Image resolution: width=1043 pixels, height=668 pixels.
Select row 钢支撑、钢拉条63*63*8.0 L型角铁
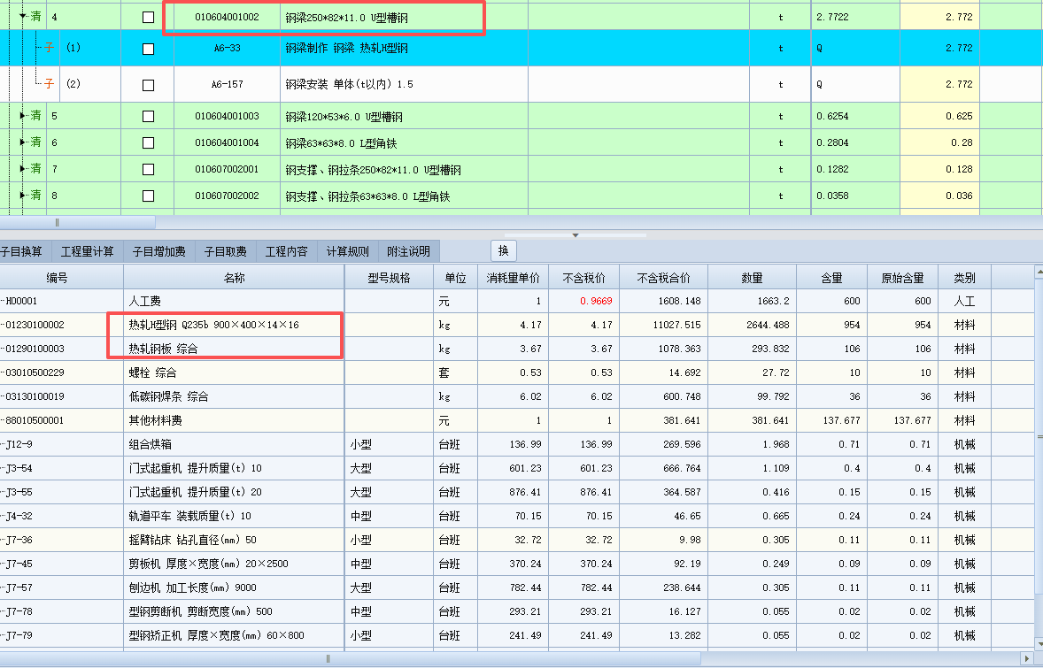coord(521,196)
